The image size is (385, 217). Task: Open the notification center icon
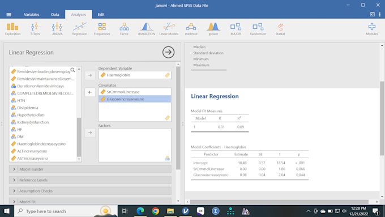[x=375, y=211]
